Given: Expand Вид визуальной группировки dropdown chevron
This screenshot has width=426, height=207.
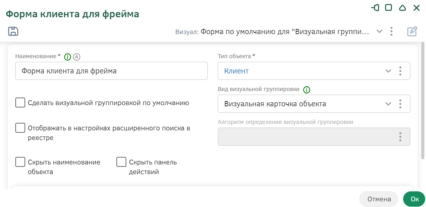Looking at the screenshot, I should (x=388, y=104).
